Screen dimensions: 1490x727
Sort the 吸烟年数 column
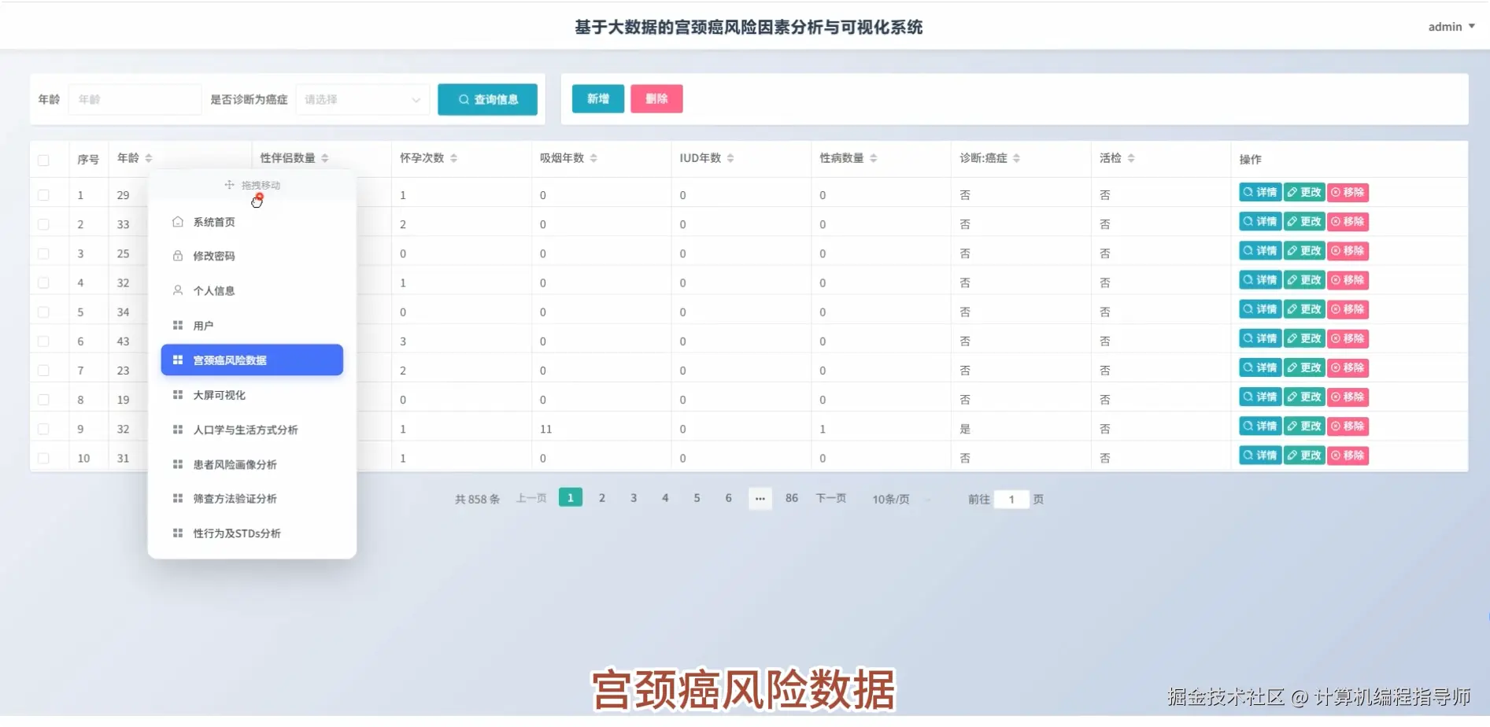click(593, 158)
